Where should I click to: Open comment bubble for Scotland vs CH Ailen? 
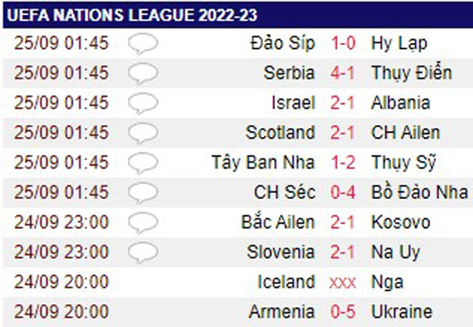[x=143, y=133]
